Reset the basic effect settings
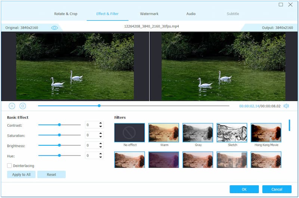The height and width of the screenshot is (198, 299). coord(51,174)
